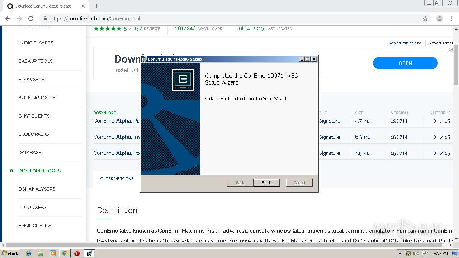Viewport: 459px width, 258px height.
Task: Open Windows Explorer folder from taskbar
Action: (41, 253)
